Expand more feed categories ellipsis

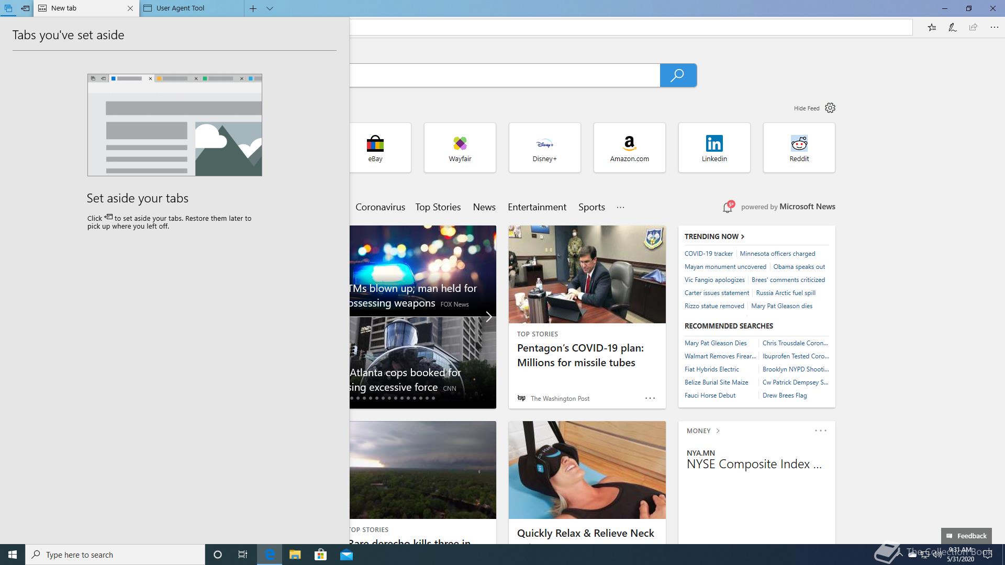click(620, 207)
